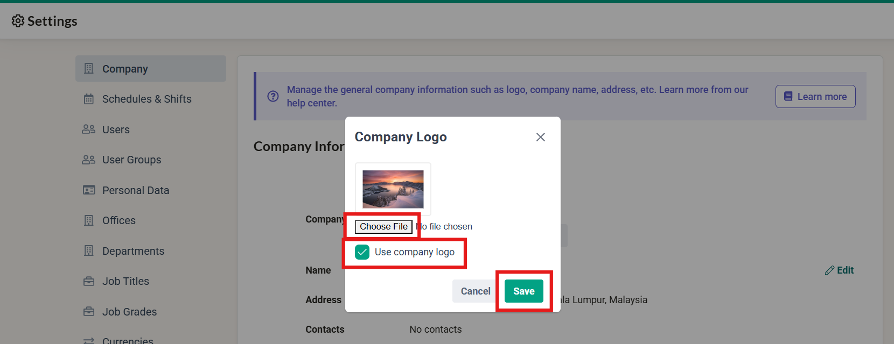Click the Learn more button
894x344 pixels.
point(815,97)
